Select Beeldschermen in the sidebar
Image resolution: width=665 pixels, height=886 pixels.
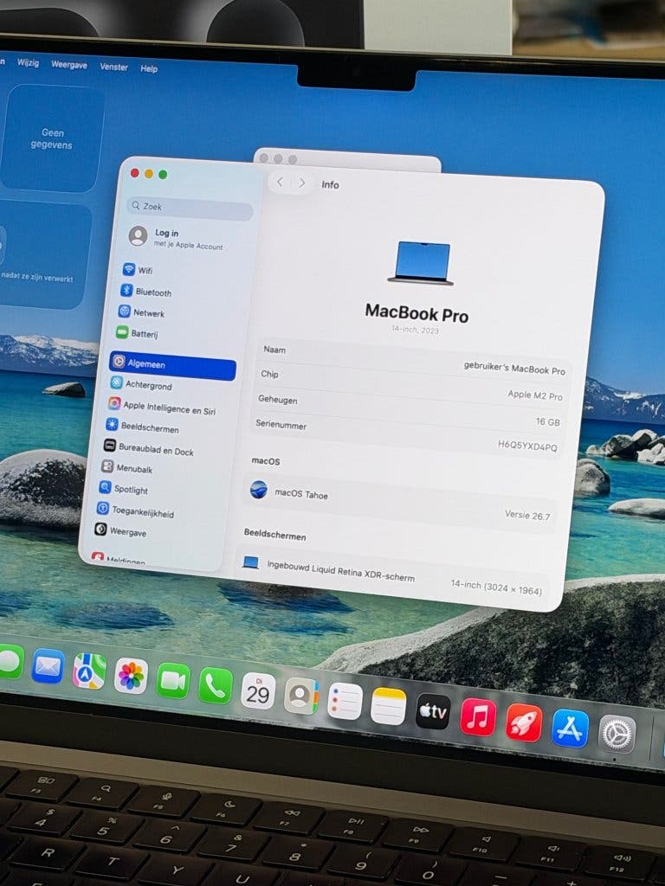(143, 427)
